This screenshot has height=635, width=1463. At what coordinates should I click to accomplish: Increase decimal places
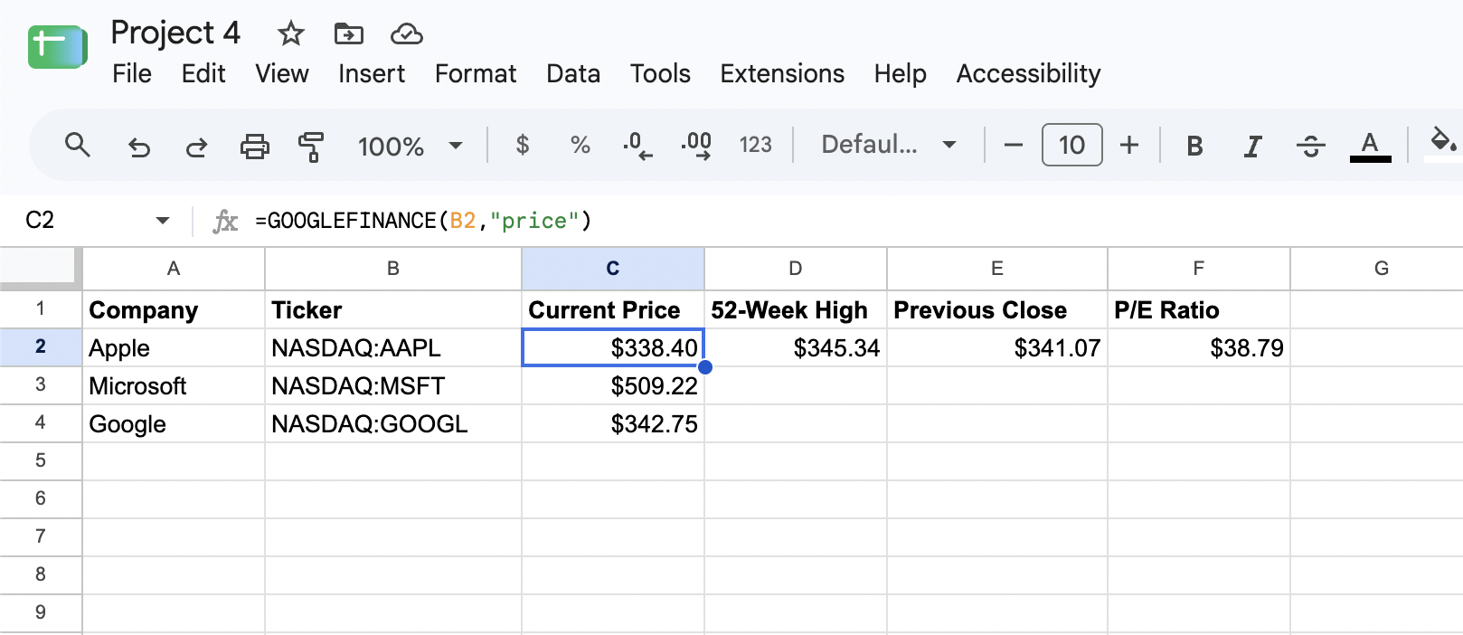(695, 146)
